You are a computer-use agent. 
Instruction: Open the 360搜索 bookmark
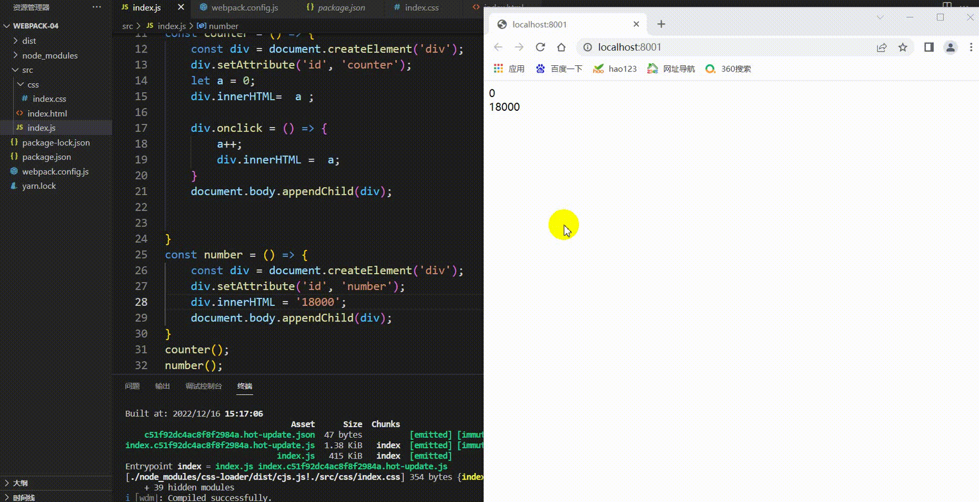[x=728, y=69]
